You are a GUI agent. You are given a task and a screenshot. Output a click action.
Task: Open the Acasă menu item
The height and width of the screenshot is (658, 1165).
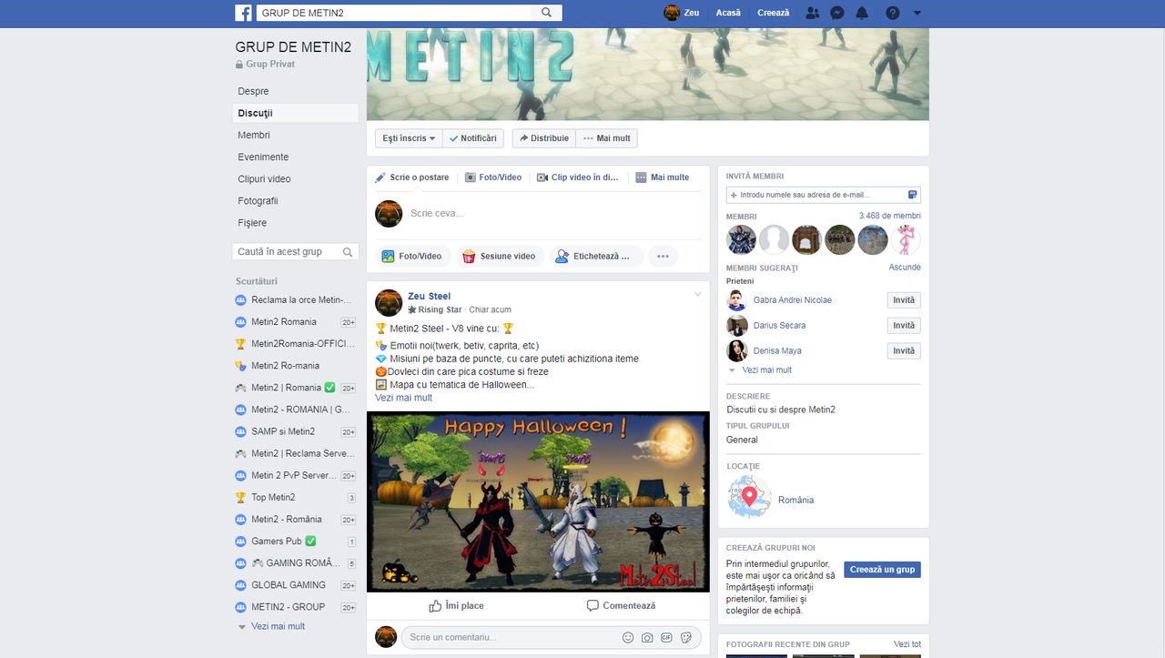click(728, 13)
